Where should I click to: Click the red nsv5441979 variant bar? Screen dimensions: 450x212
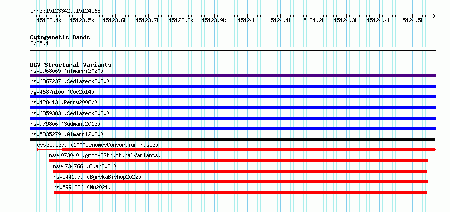[x=241, y=182]
